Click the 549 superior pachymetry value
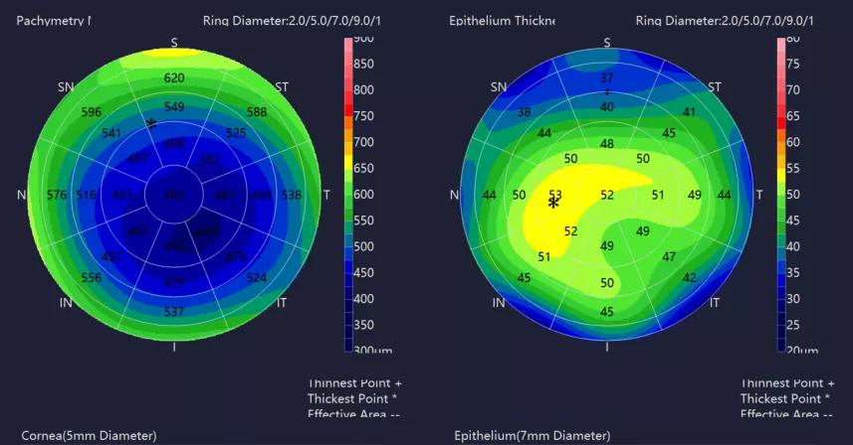 coord(174,107)
